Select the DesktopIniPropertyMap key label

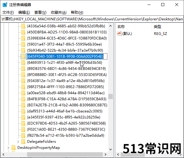click(39, 148)
